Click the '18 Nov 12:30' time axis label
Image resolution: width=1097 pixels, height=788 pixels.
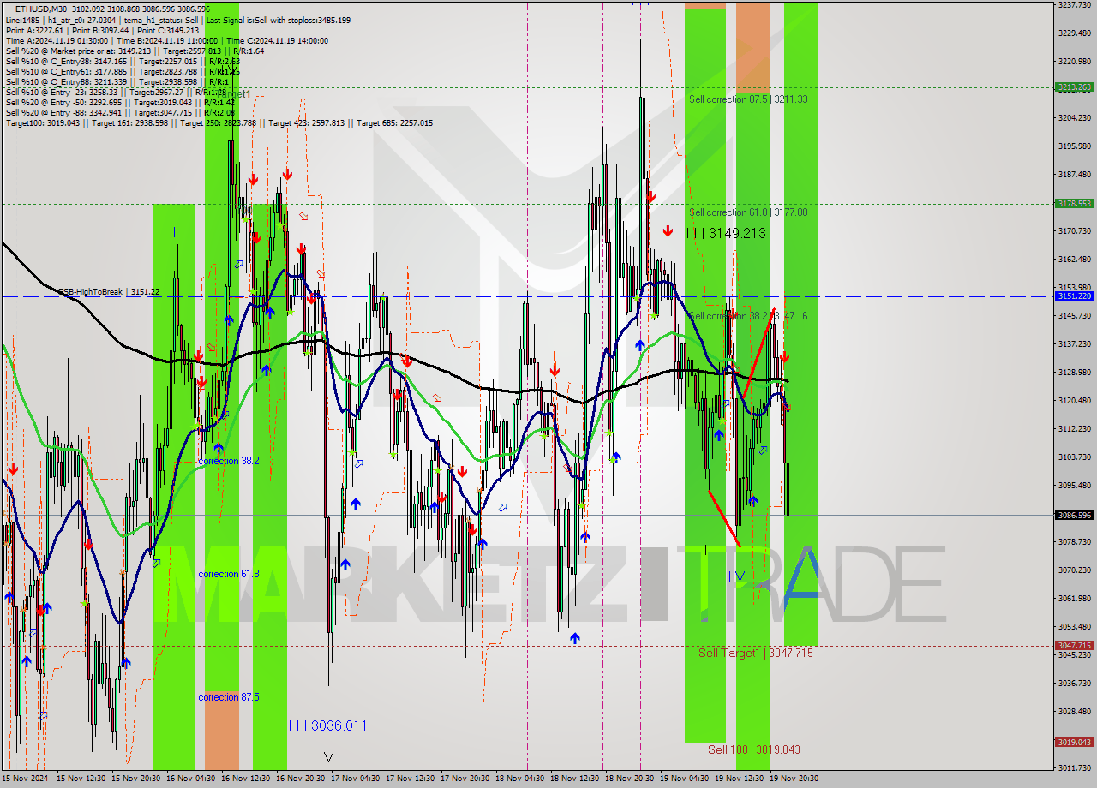575,779
